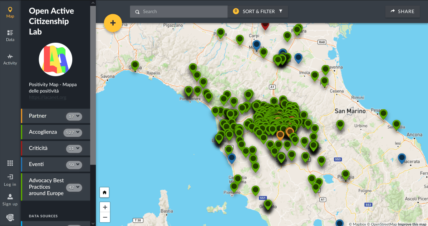The width and height of the screenshot is (428, 226).
Task: Expand the Accoglienza 527 dropdown
Action: (72, 133)
